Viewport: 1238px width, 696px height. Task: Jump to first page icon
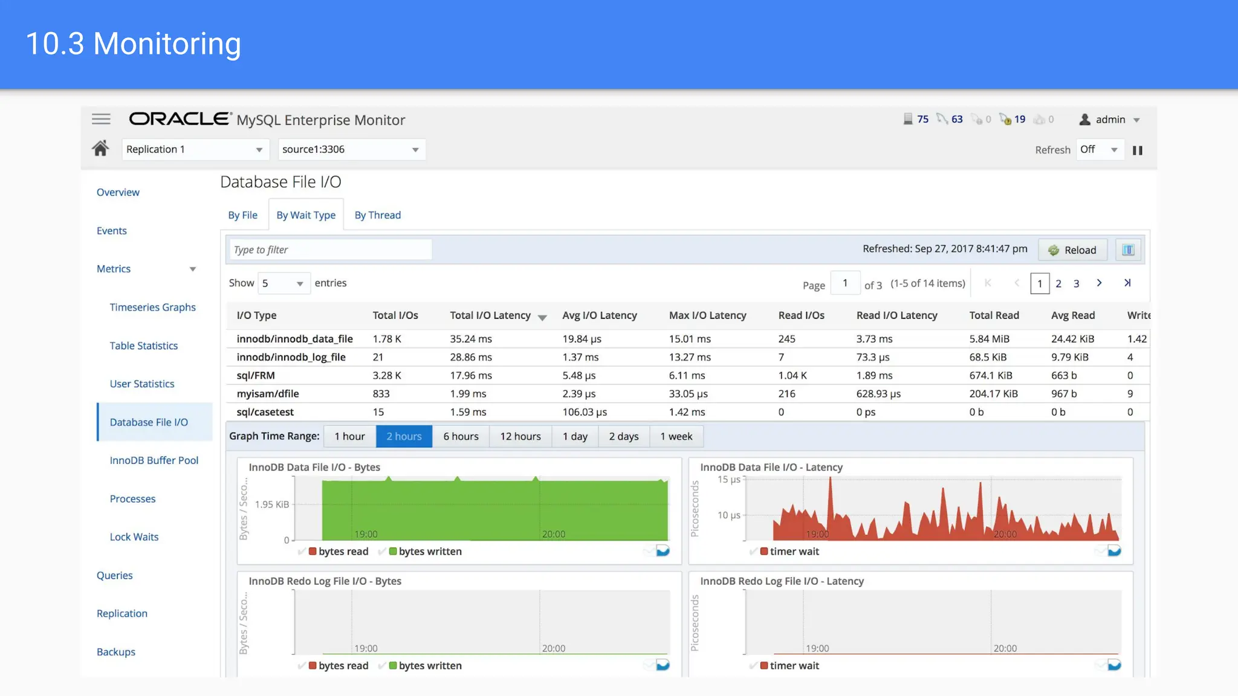pyautogui.click(x=988, y=283)
